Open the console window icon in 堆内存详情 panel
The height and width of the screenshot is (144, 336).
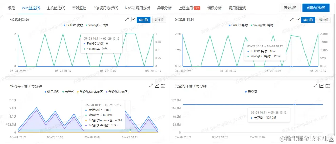[x=163, y=86]
